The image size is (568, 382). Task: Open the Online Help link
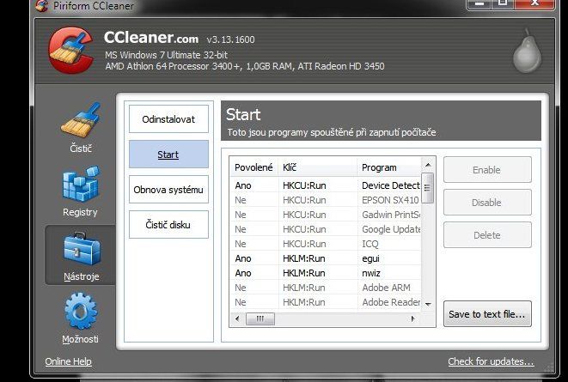pyautogui.click(x=68, y=361)
